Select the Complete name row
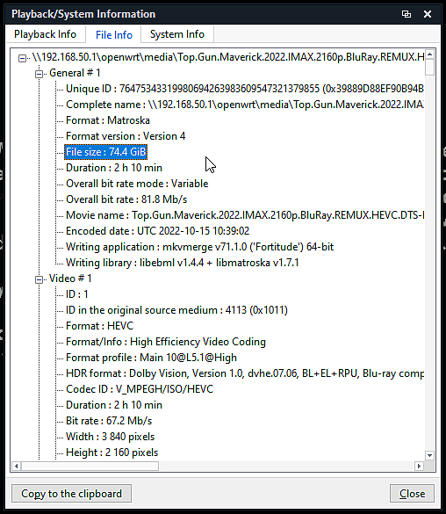This screenshot has height=514, width=446. [x=245, y=105]
